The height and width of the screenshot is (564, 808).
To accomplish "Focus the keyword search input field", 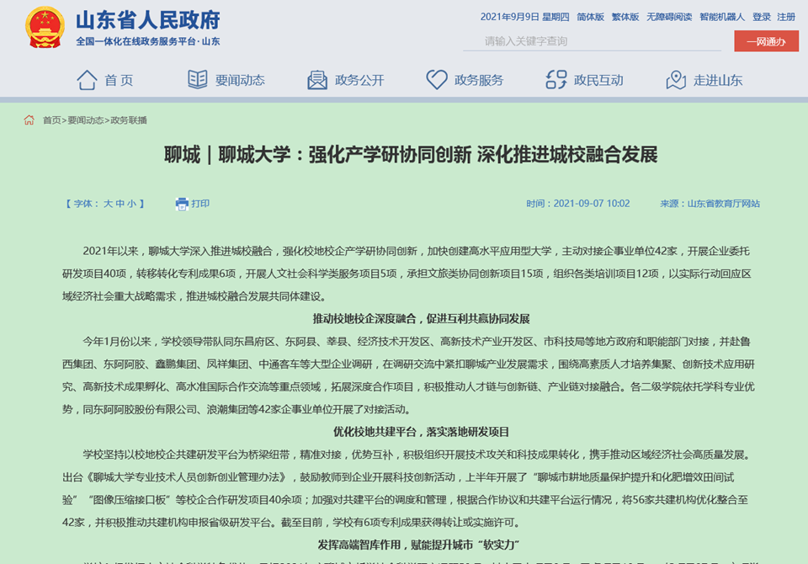I will tap(593, 41).
